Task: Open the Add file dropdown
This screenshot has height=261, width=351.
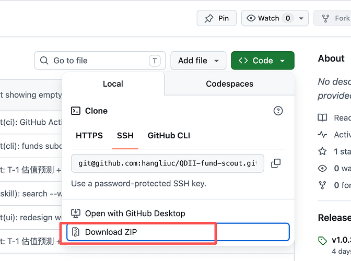Action: (198, 61)
